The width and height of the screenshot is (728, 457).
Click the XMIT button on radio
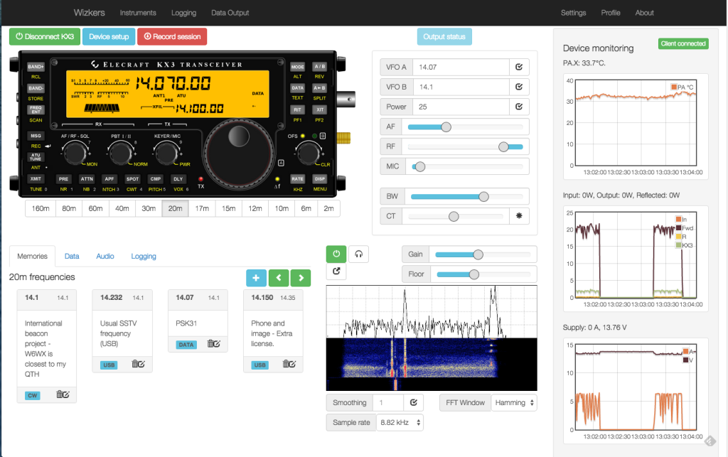point(36,178)
